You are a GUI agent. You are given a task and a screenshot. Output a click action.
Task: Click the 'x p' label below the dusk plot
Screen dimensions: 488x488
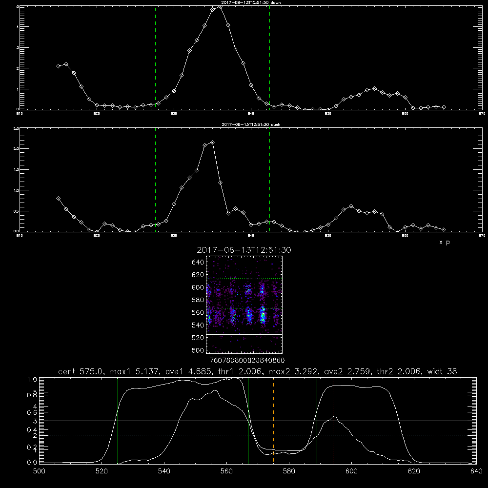(445, 242)
